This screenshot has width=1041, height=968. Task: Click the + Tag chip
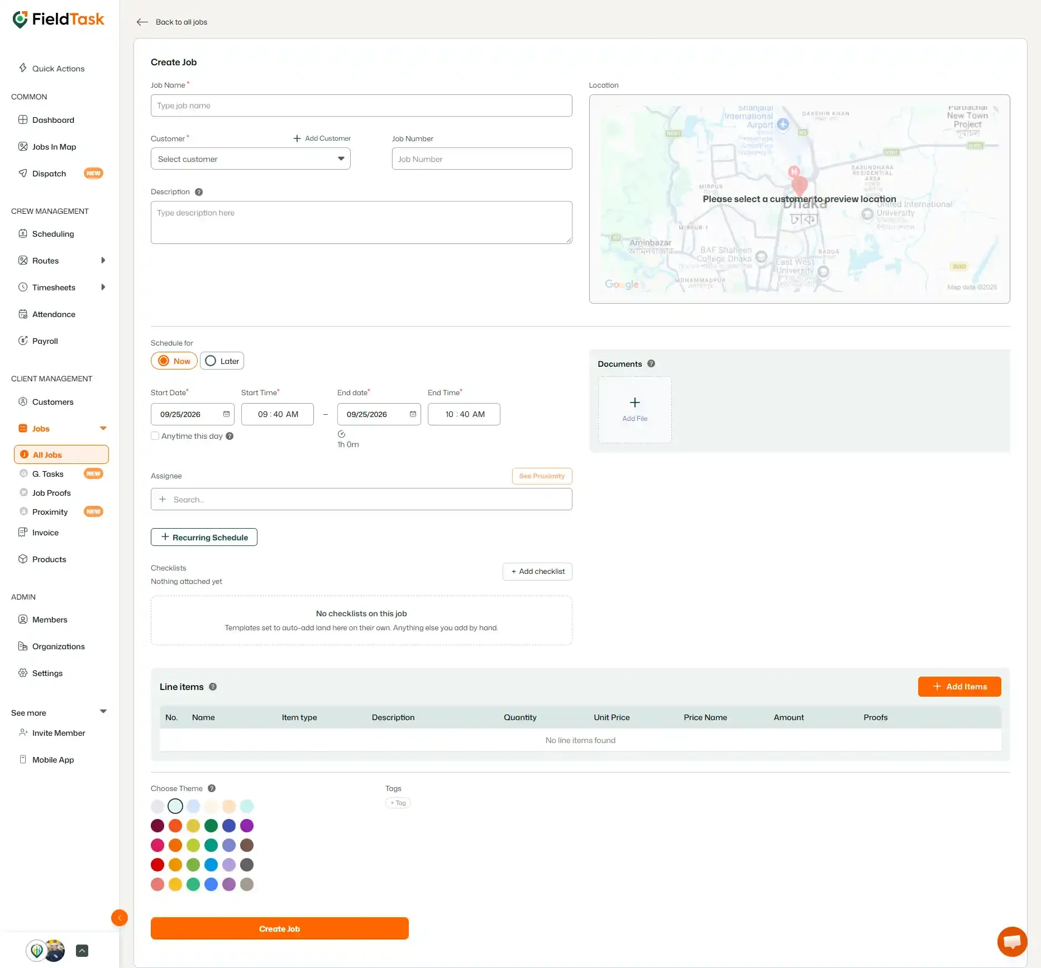click(398, 803)
